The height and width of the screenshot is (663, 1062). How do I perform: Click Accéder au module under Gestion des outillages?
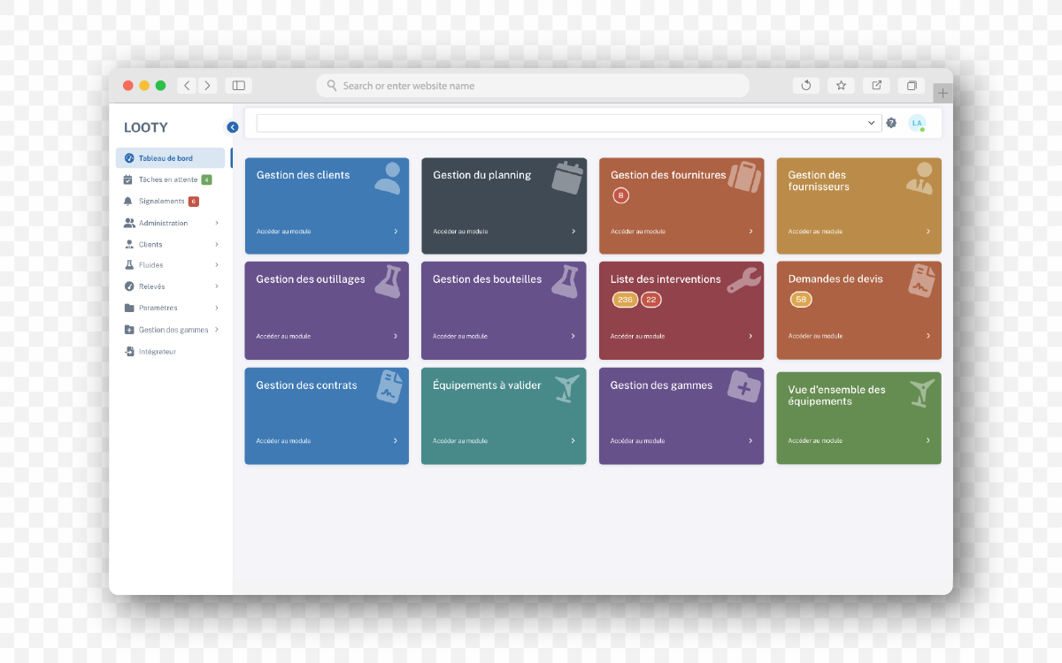click(x=283, y=336)
